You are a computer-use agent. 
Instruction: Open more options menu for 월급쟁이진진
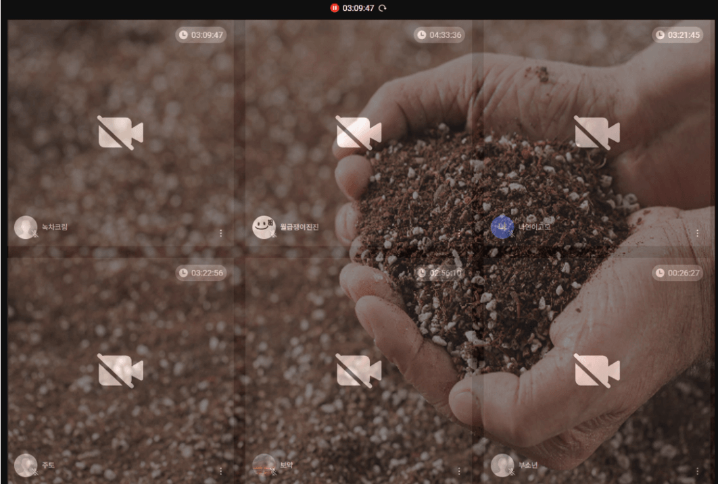tap(459, 233)
